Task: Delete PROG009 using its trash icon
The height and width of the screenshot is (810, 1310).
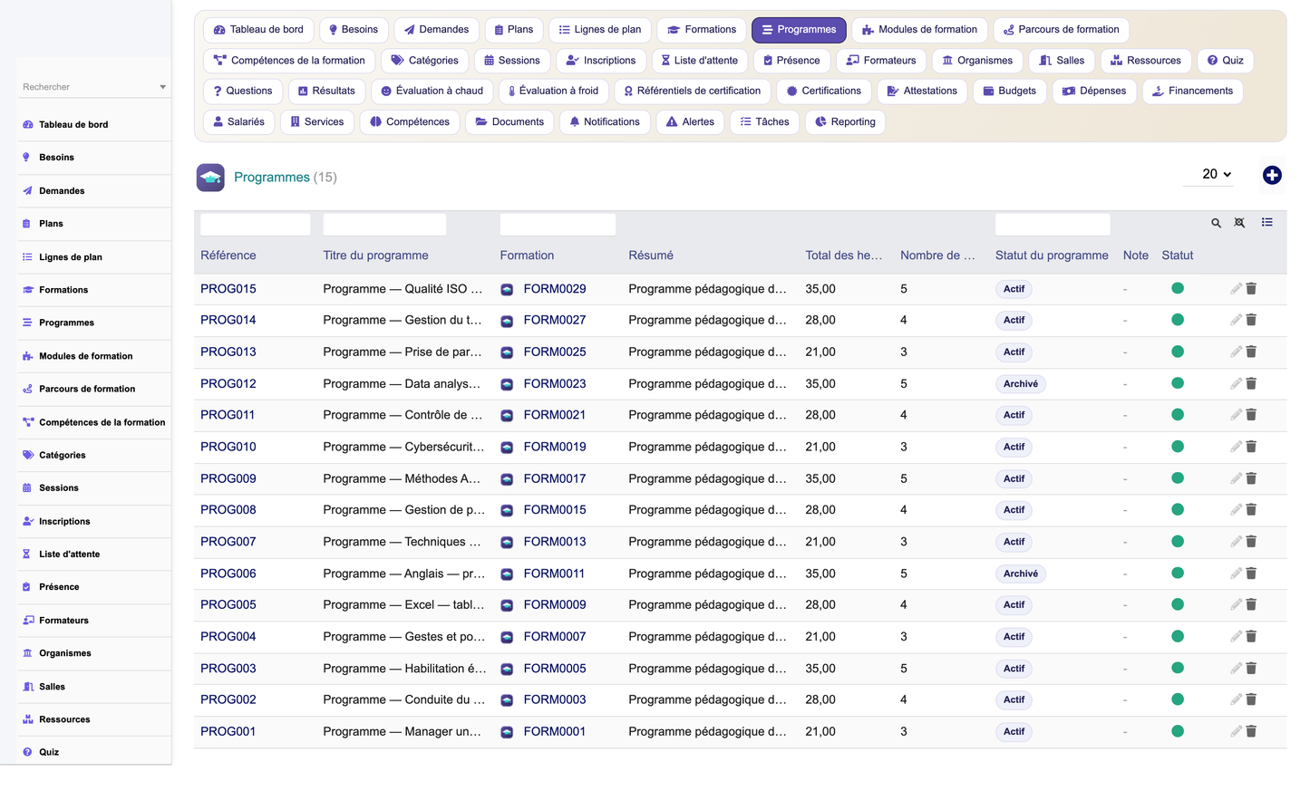Action: (1251, 478)
